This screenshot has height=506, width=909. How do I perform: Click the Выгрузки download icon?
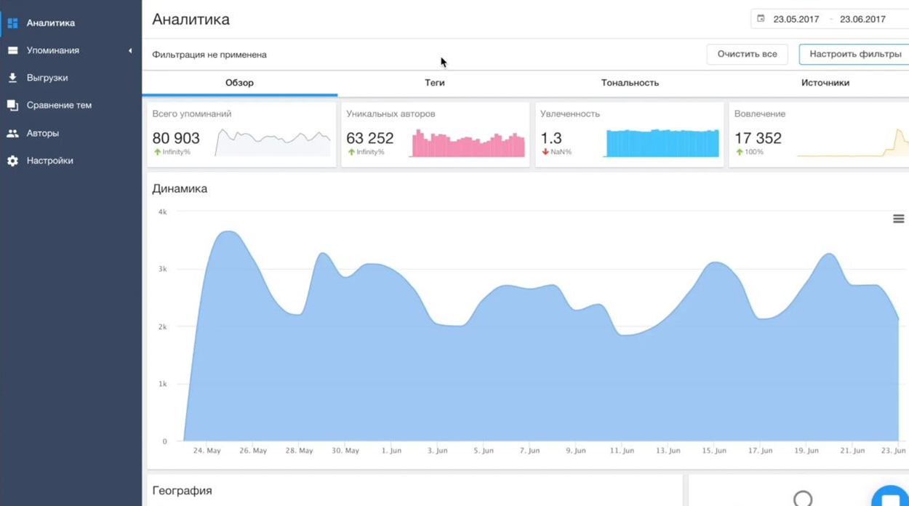point(12,78)
